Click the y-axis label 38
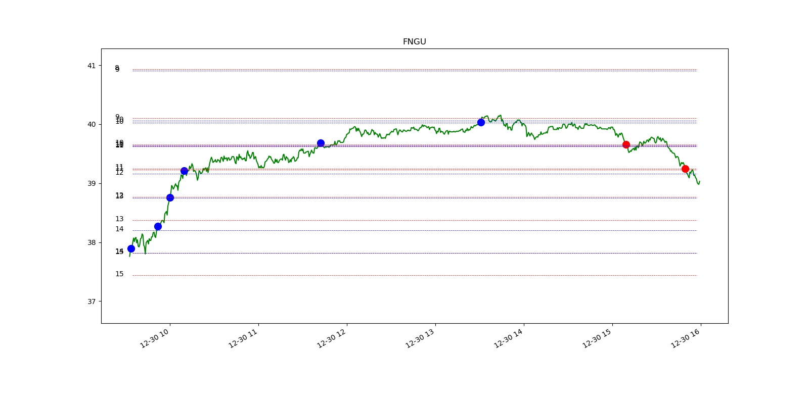The height and width of the screenshot is (404, 809). pos(91,242)
